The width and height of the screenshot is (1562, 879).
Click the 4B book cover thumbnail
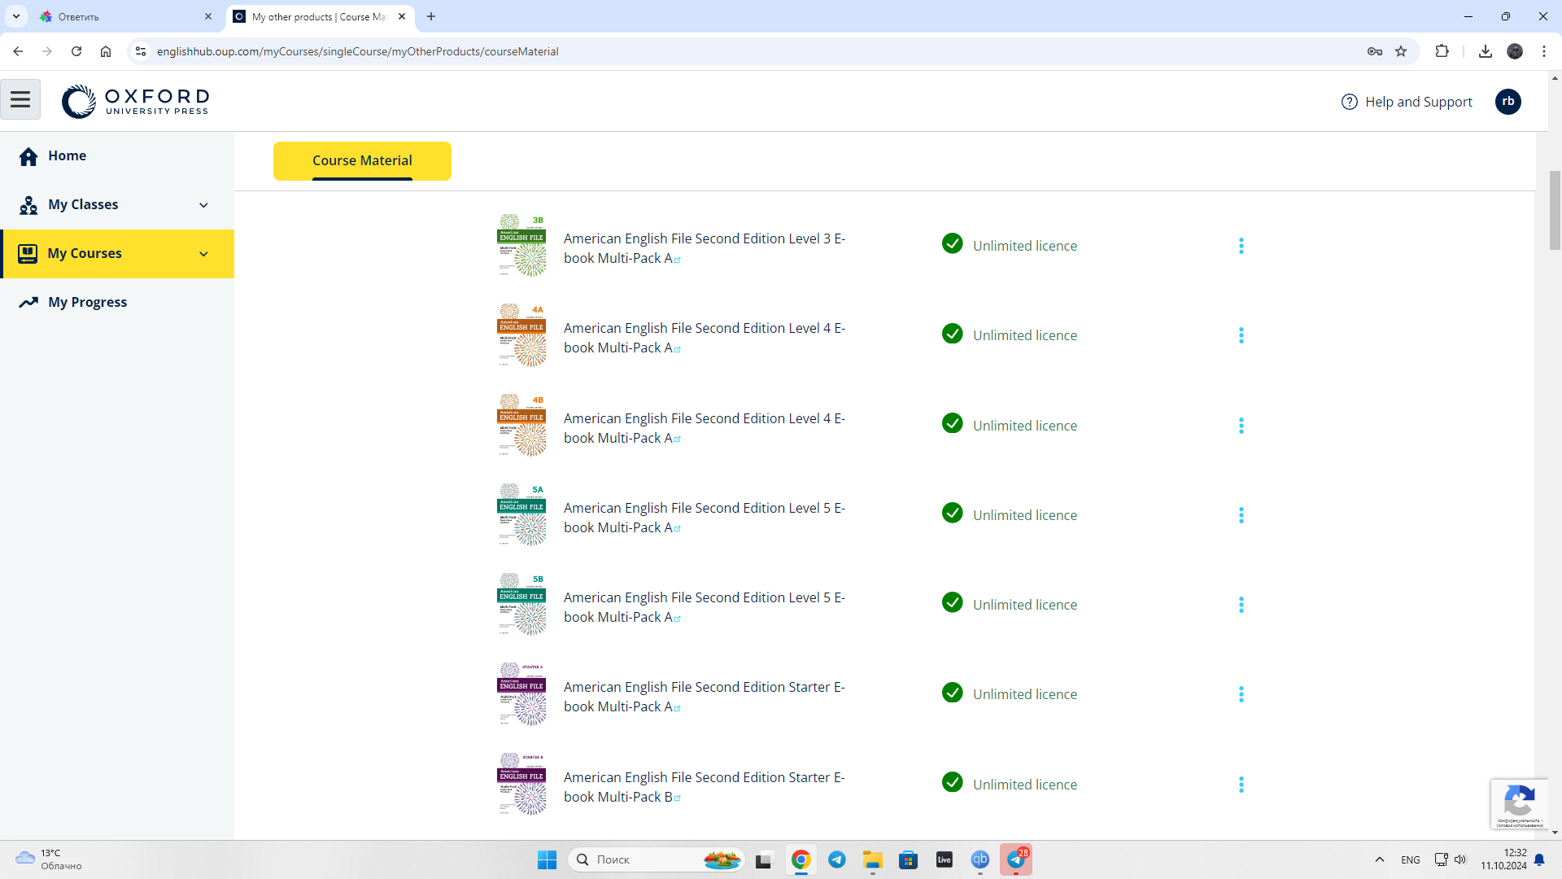pyautogui.click(x=521, y=425)
